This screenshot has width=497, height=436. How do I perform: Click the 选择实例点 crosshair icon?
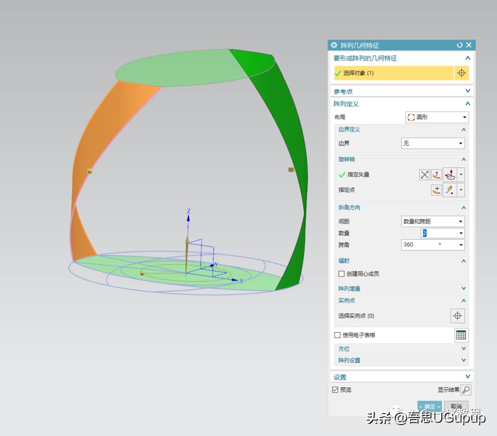457,316
